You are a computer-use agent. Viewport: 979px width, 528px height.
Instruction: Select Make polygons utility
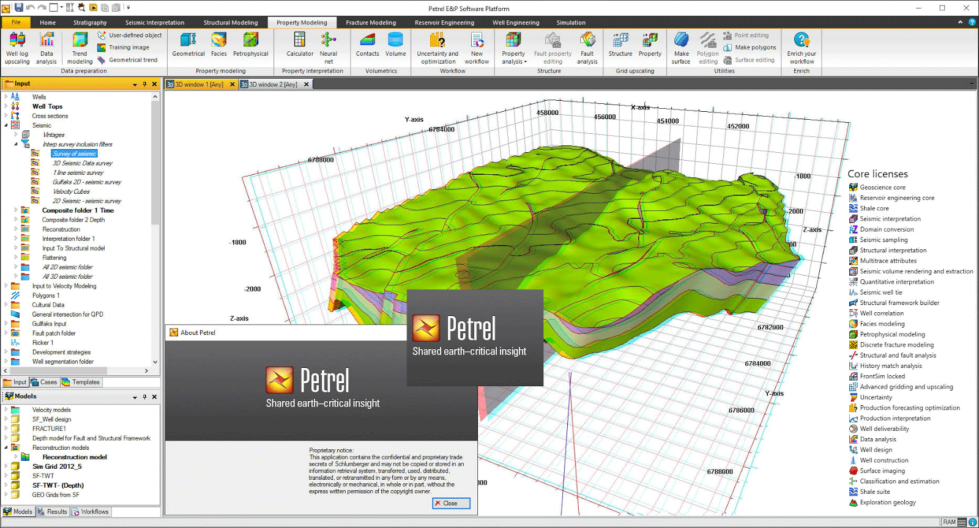coord(750,48)
